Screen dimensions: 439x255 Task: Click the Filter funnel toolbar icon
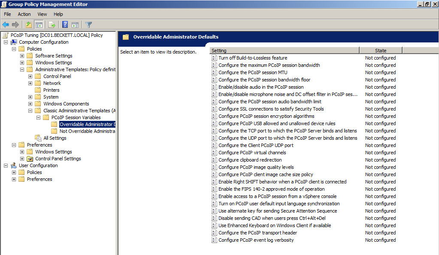pyautogui.click(x=88, y=25)
